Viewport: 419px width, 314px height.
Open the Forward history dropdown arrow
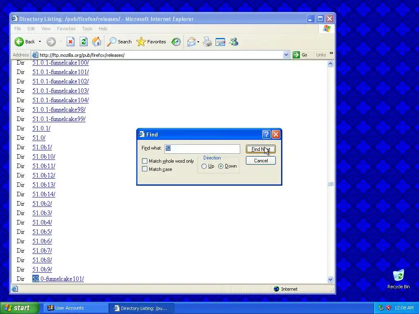click(61, 42)
